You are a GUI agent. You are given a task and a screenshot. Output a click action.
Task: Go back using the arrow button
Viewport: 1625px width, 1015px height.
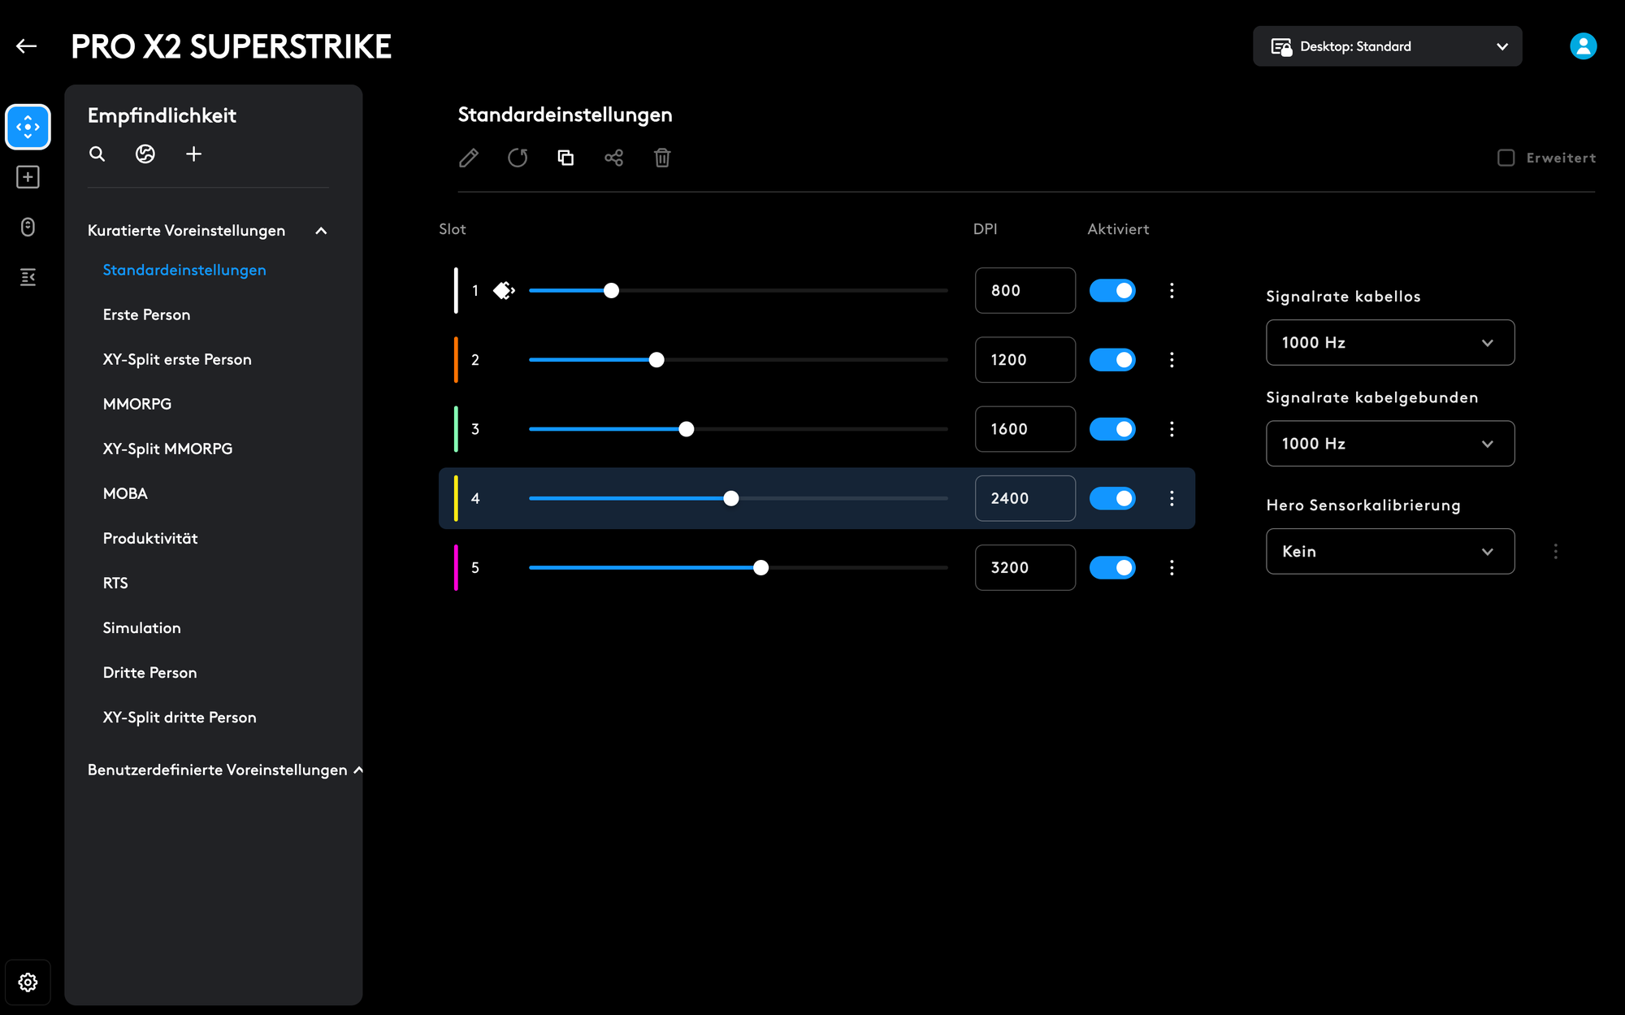click(x=27, y=46)
